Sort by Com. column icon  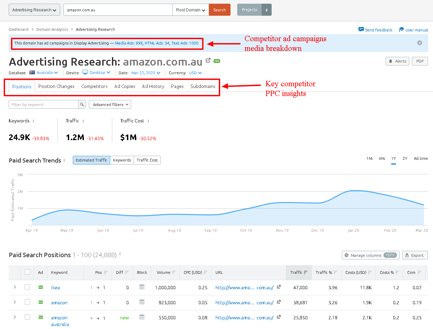coord(420,272)
